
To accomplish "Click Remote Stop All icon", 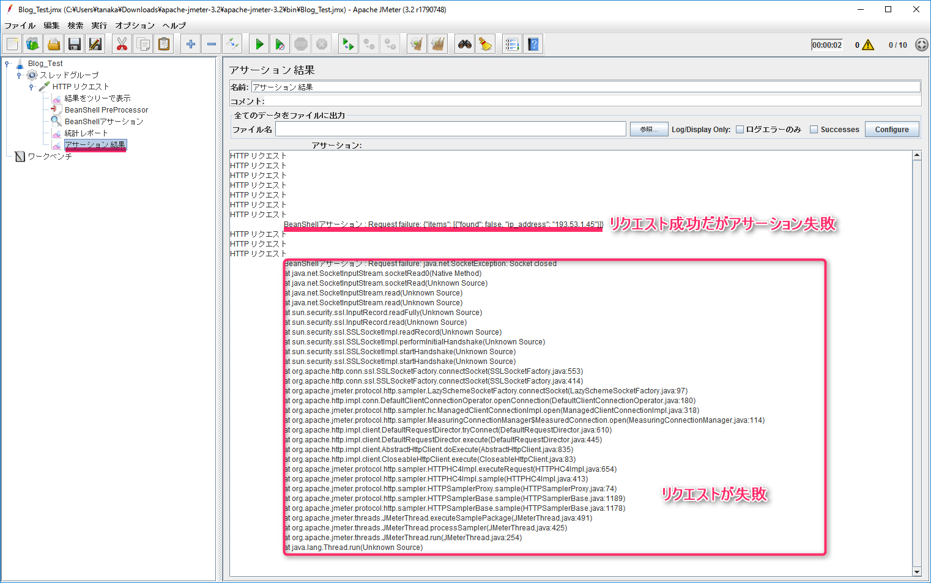I will click(x=369, y=44).
